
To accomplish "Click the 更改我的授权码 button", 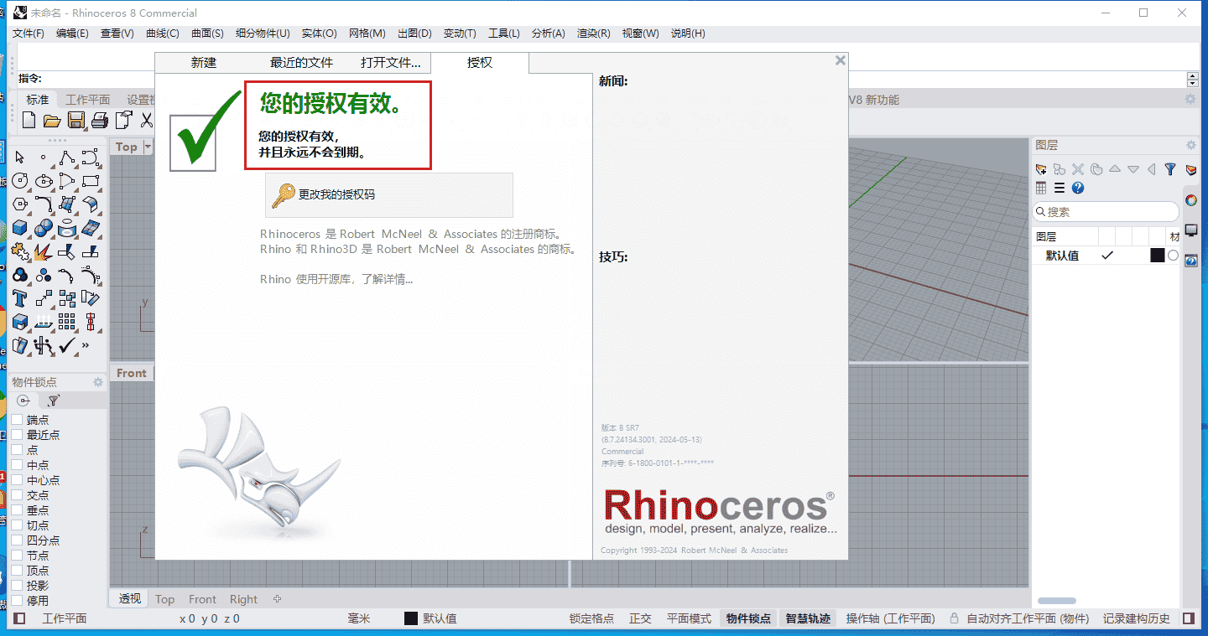I will point(388,194).
